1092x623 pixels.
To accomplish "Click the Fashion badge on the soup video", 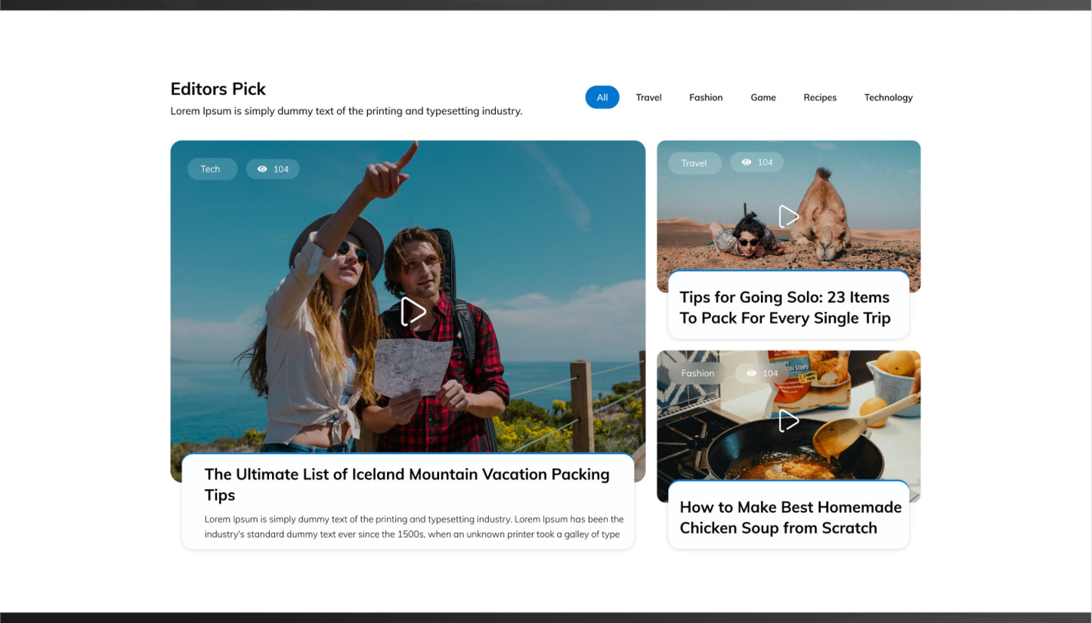I will pyautogui.click(x=697, y=373).
